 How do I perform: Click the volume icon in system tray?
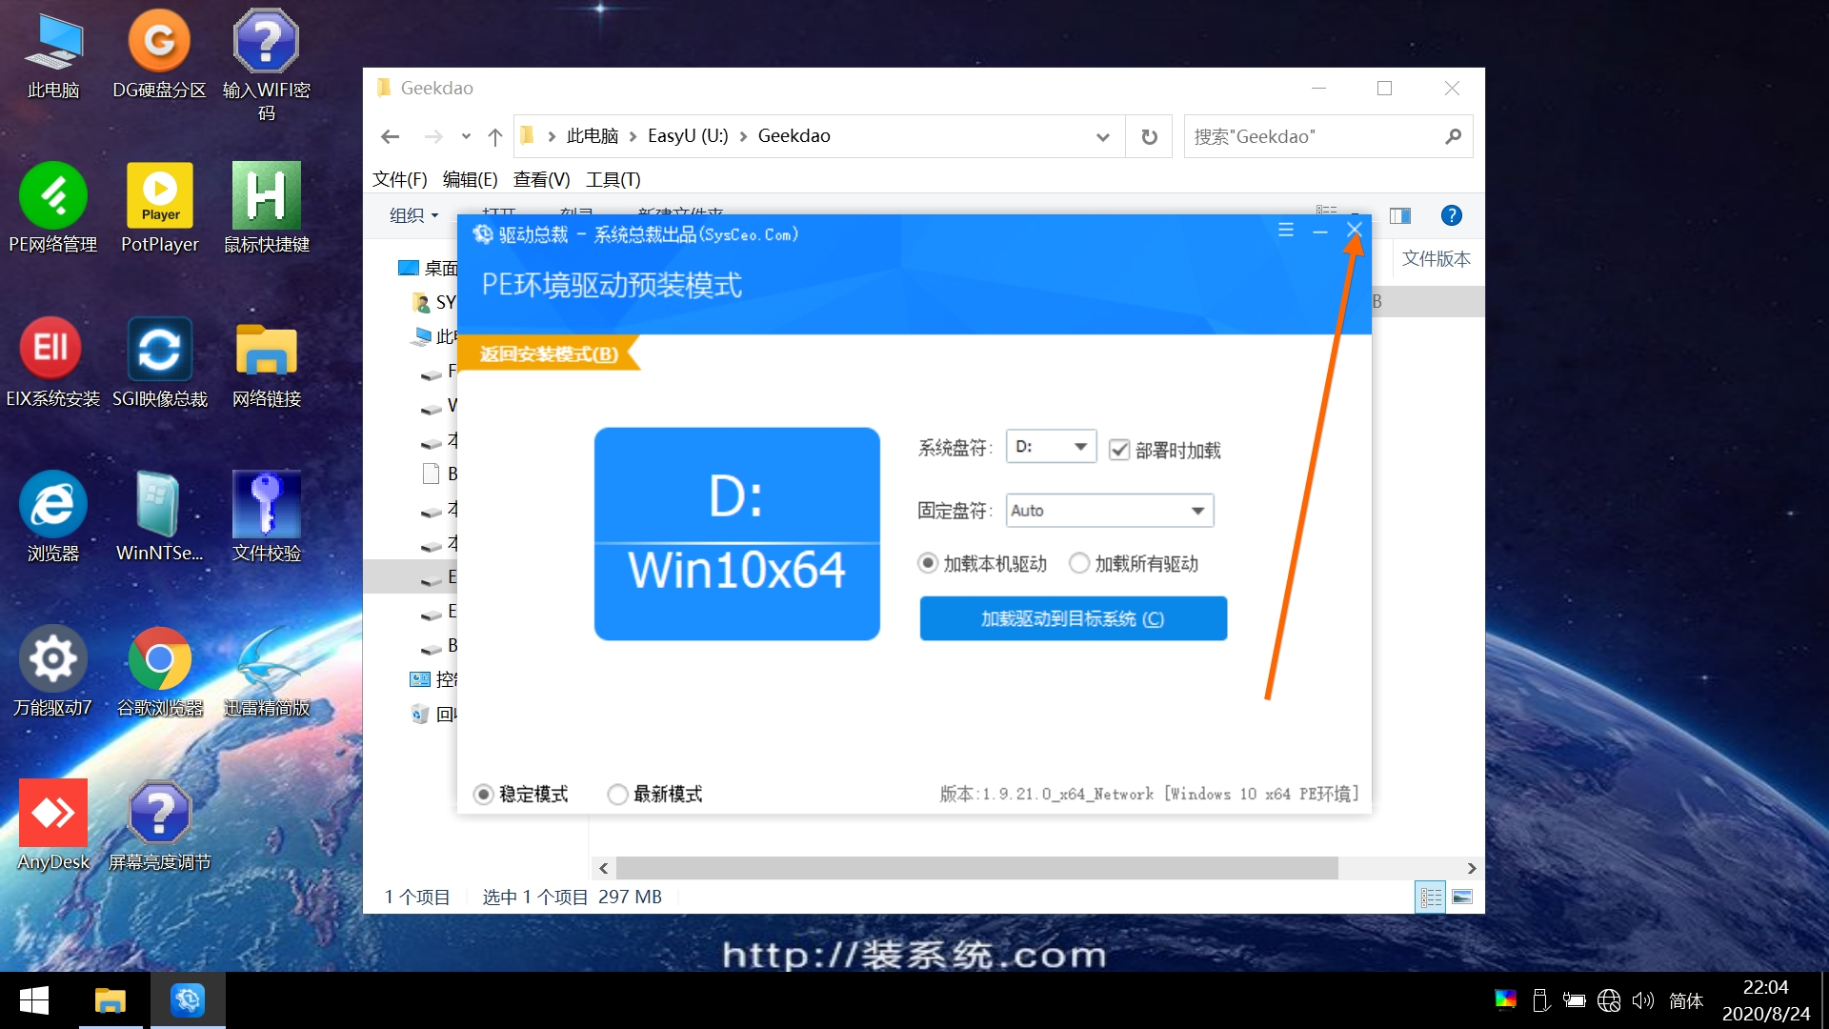(1642, 1000)
